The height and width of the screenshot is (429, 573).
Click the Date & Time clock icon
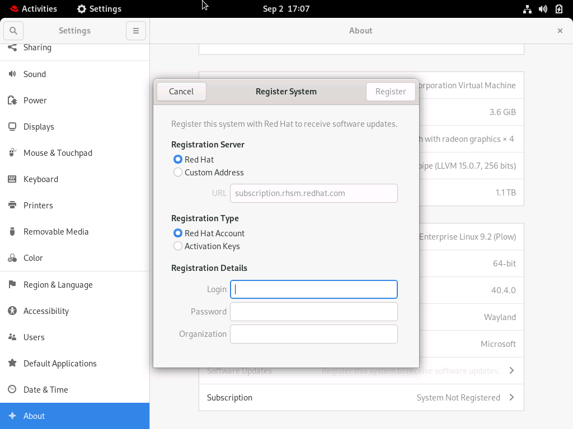pos(12,389)
